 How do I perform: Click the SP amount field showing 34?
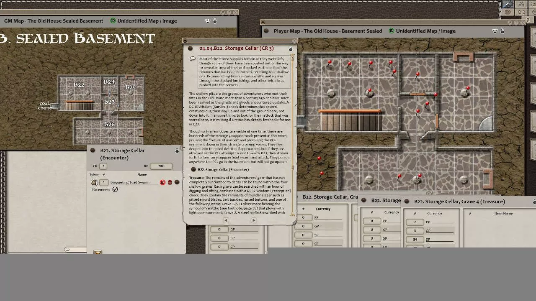[x=415, y=240]
